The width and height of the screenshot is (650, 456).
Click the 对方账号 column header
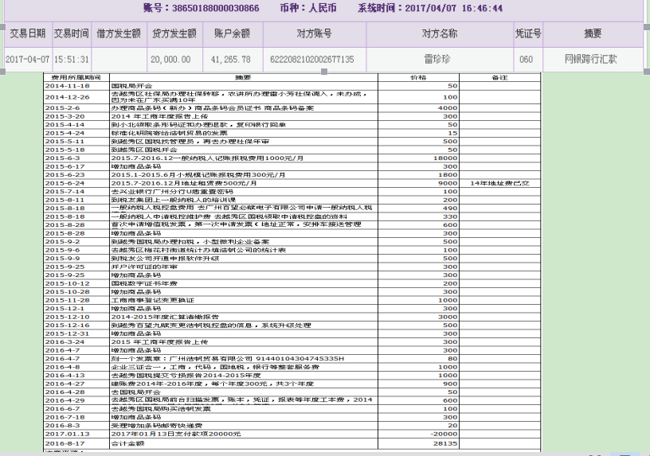[314, 33]
